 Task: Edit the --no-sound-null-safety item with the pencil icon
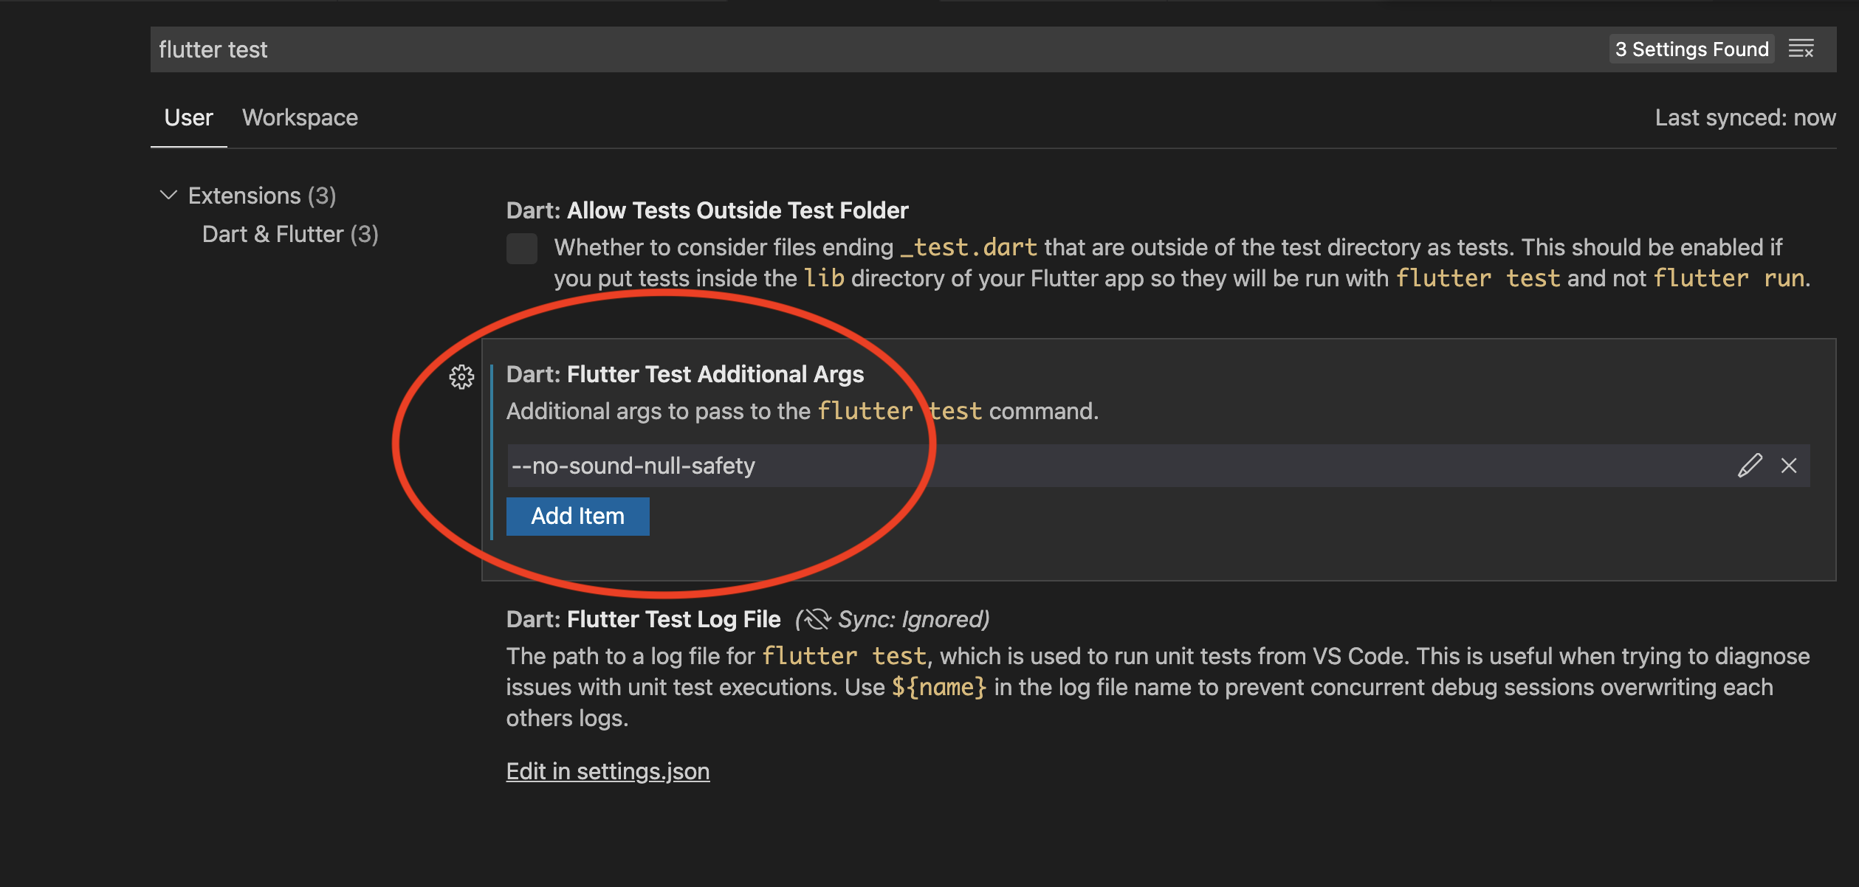1750,466
